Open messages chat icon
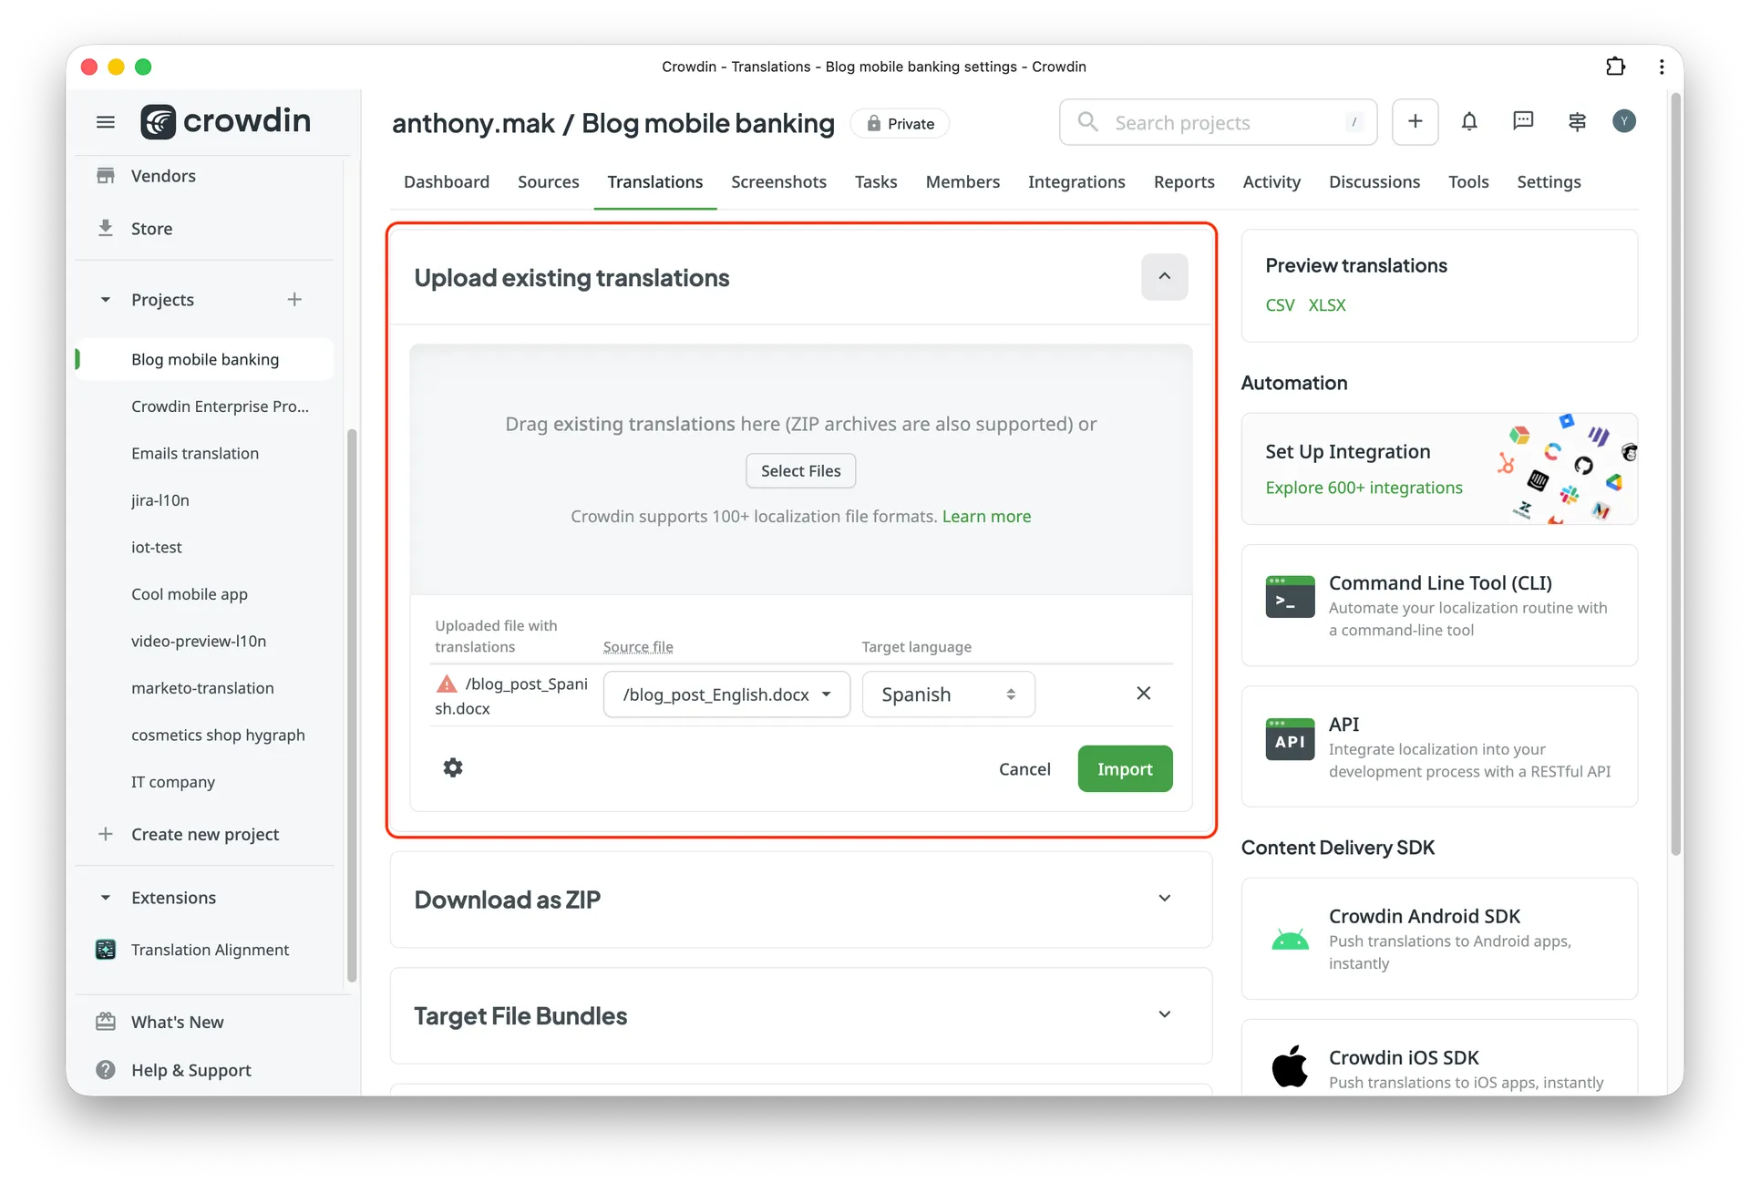This screenshot has height=1183, width=1750. [1522, 121]
